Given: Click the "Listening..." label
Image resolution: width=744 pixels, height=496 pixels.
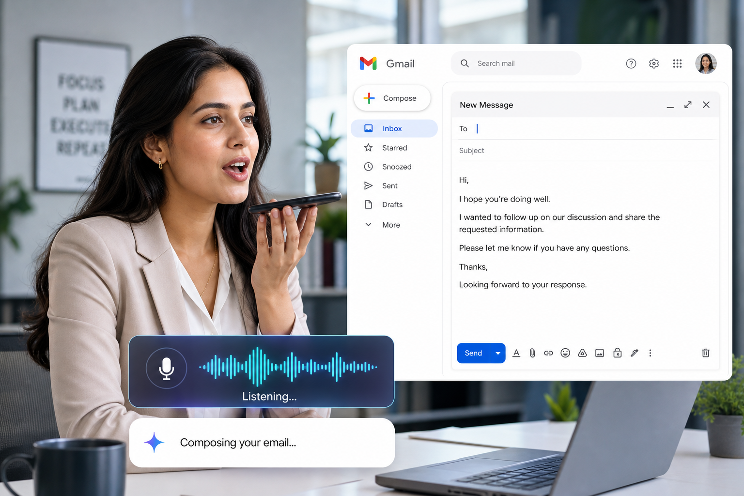Looking at the screenshot, I should click(x=269, y=397).
